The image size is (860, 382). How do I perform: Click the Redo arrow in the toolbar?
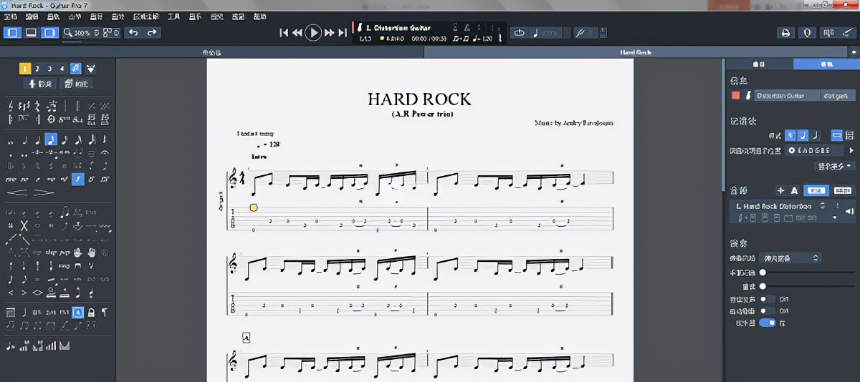click(x=151, y=32)
